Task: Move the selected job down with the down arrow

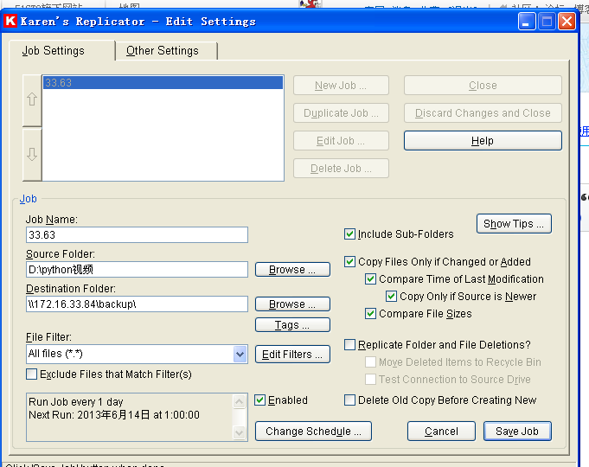Action: tap(32, 155)
